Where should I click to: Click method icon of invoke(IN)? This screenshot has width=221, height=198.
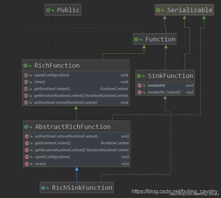click(140, 85)
